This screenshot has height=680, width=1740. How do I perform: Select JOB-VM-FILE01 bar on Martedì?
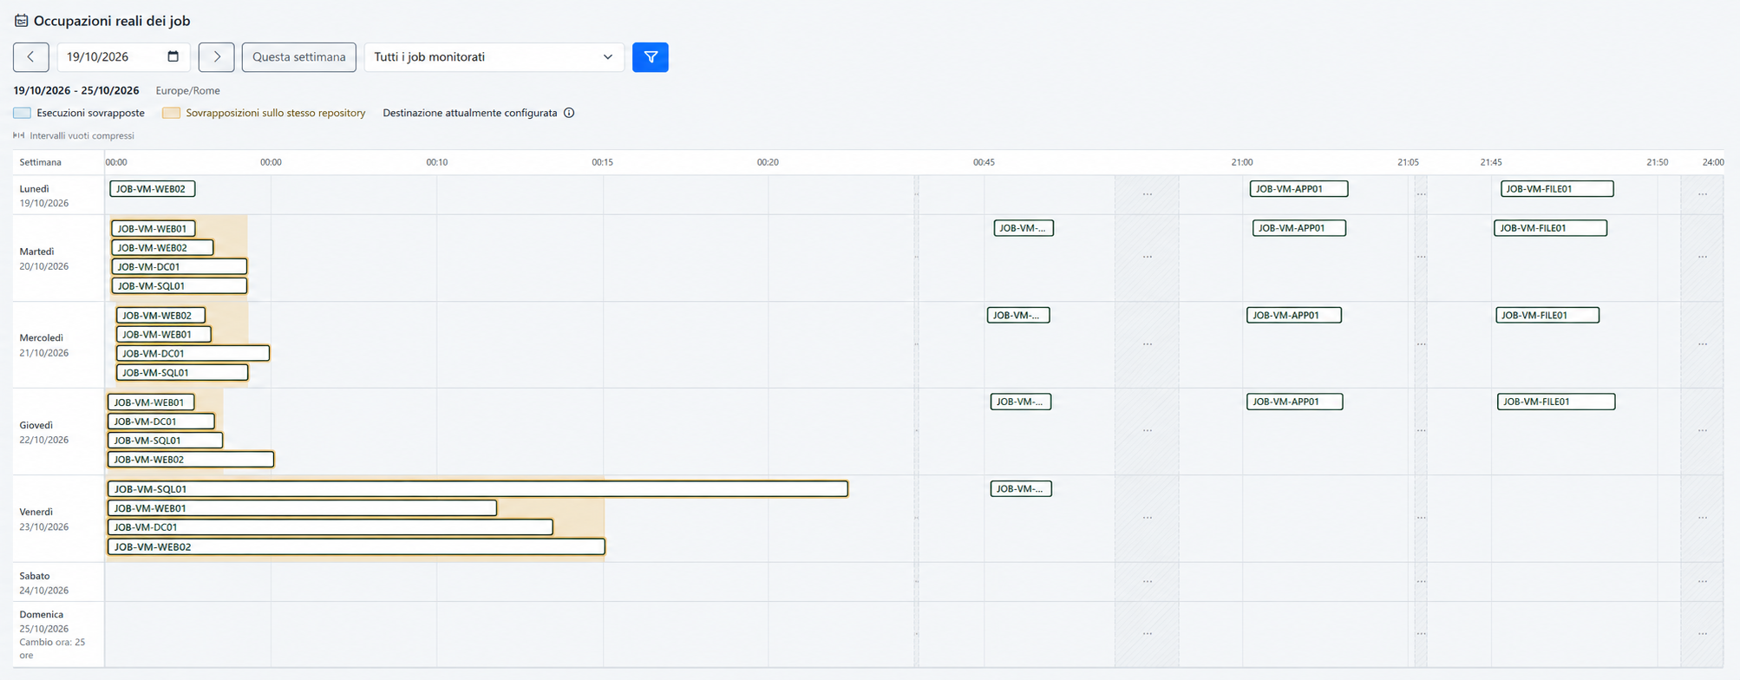(x=1551, y=228)
